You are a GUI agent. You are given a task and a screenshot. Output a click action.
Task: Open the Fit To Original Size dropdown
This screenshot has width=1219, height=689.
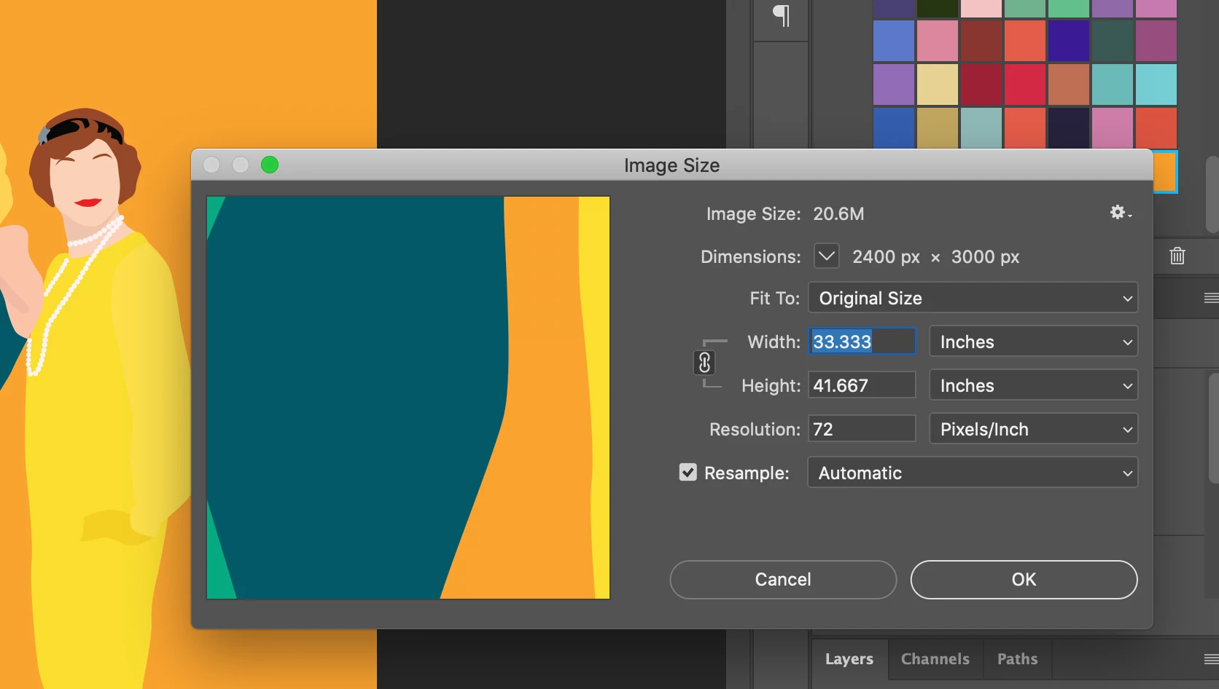[x=973, y=298]
